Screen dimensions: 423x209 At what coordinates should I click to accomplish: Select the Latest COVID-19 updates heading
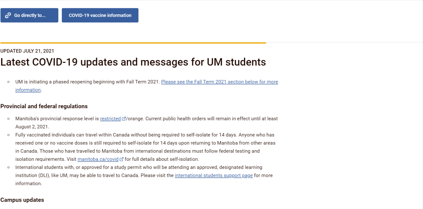point(133,62)
